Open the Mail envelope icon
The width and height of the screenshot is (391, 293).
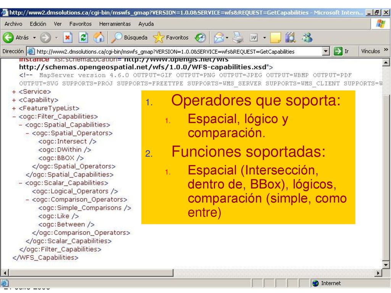tap(219, 38)
